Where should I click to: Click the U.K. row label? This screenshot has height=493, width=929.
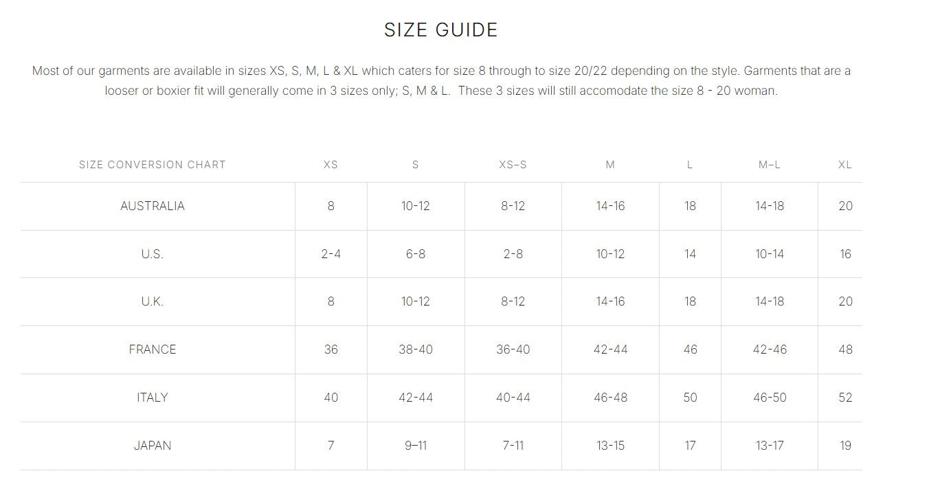pyautogui.click(x=153, y=301)
